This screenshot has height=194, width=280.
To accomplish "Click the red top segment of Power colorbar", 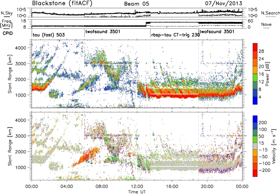I will [x=255, y=47].
